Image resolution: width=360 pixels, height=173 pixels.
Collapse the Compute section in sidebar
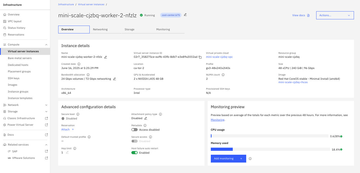46,45
